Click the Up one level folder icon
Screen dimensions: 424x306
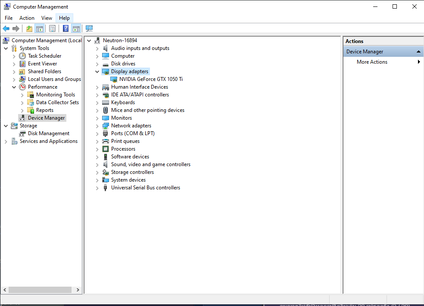29,29
